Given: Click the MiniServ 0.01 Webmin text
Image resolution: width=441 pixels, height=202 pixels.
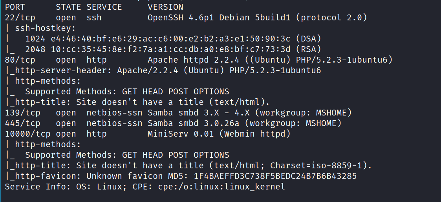Looking at the screenshot, I should point(219,134).
